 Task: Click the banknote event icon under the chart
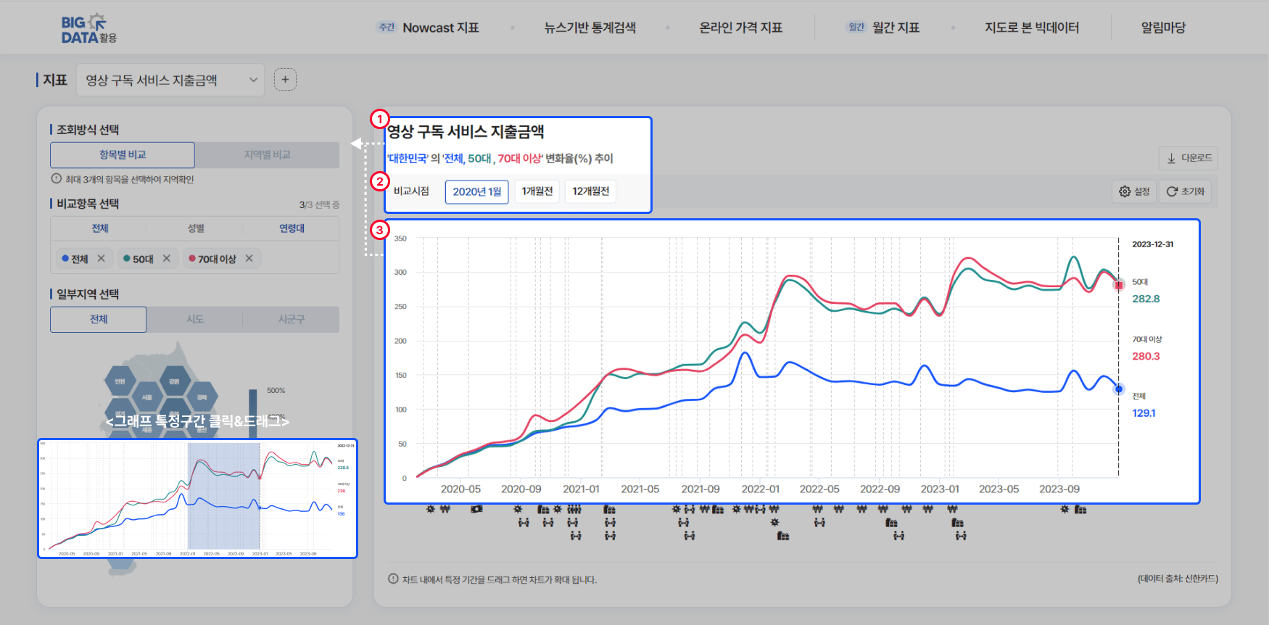(476, 510)
